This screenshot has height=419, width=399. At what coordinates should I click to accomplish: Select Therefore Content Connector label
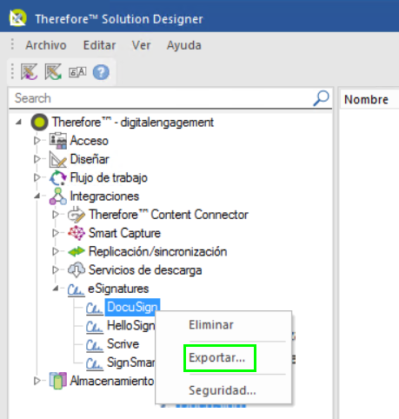[169, 215]
